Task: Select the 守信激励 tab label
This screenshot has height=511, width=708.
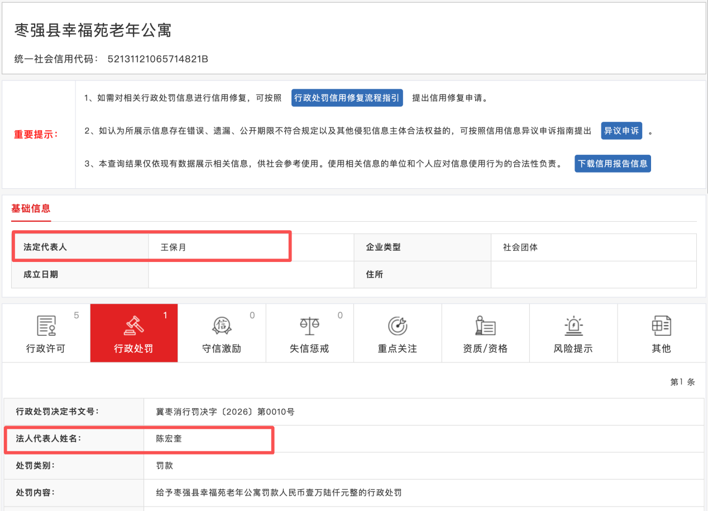Action: pyautogui.click(x=222, y=348)
